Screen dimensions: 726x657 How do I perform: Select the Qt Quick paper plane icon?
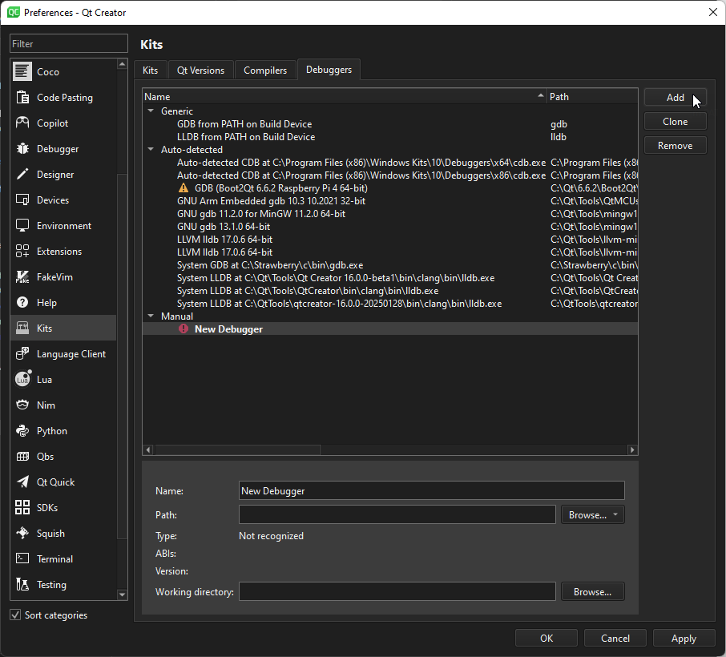tap(22, 482)
